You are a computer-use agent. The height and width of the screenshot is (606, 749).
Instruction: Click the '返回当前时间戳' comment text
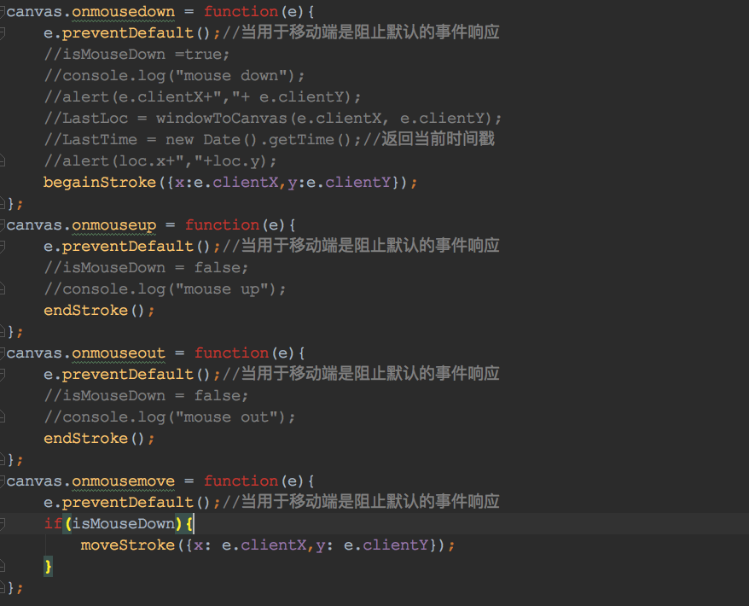point(438,139)
